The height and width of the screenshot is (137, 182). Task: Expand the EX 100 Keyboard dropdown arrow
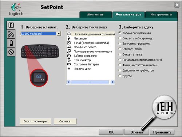(x=59, y=34)
